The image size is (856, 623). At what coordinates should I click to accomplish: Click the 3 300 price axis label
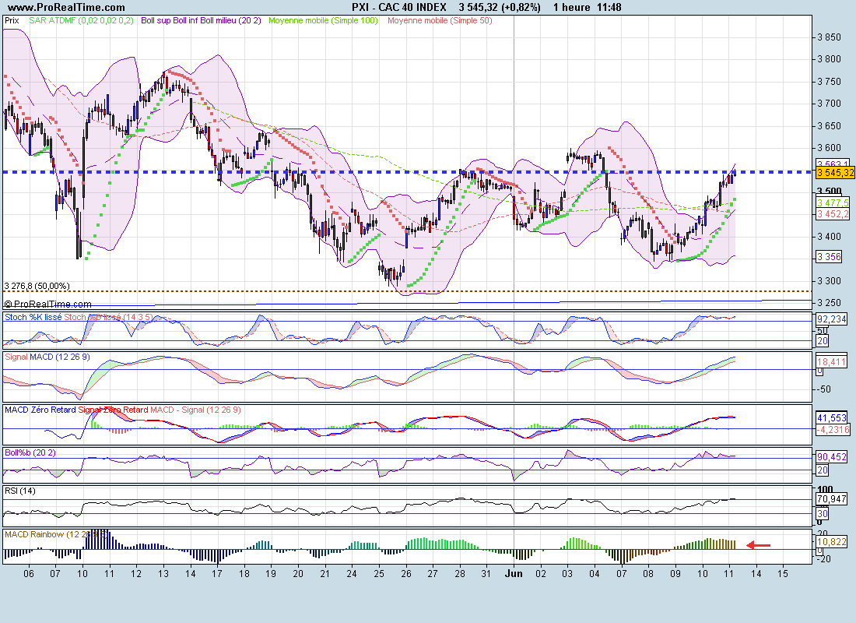coord(829,281)
